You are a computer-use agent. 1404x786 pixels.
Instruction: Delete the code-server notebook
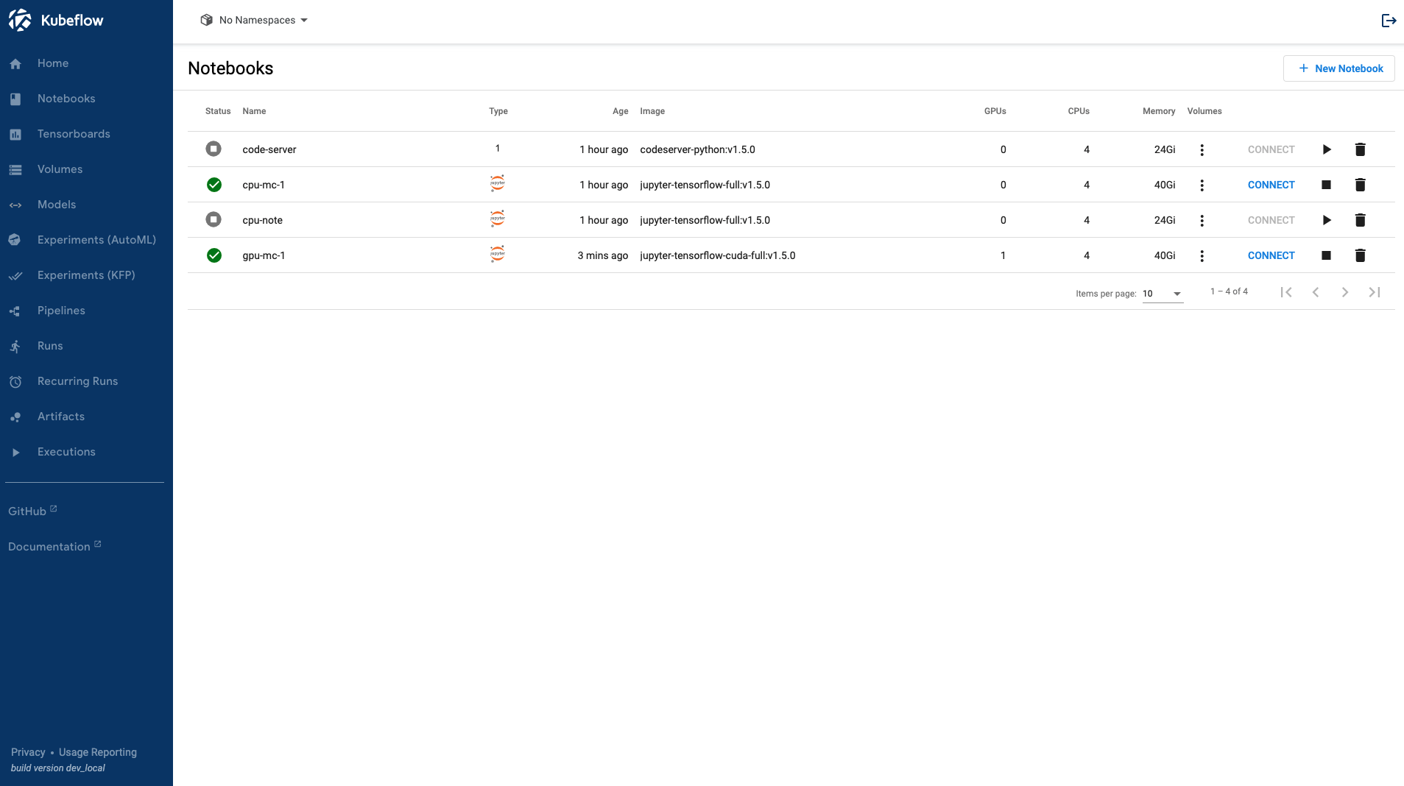click(1360, 149)
